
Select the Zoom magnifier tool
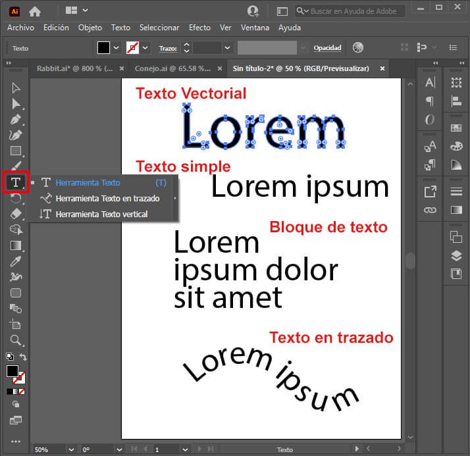tap(16, 340)
